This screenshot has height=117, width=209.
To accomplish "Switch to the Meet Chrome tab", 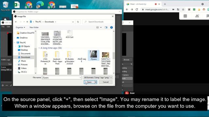I will click(x=143, y=4).
